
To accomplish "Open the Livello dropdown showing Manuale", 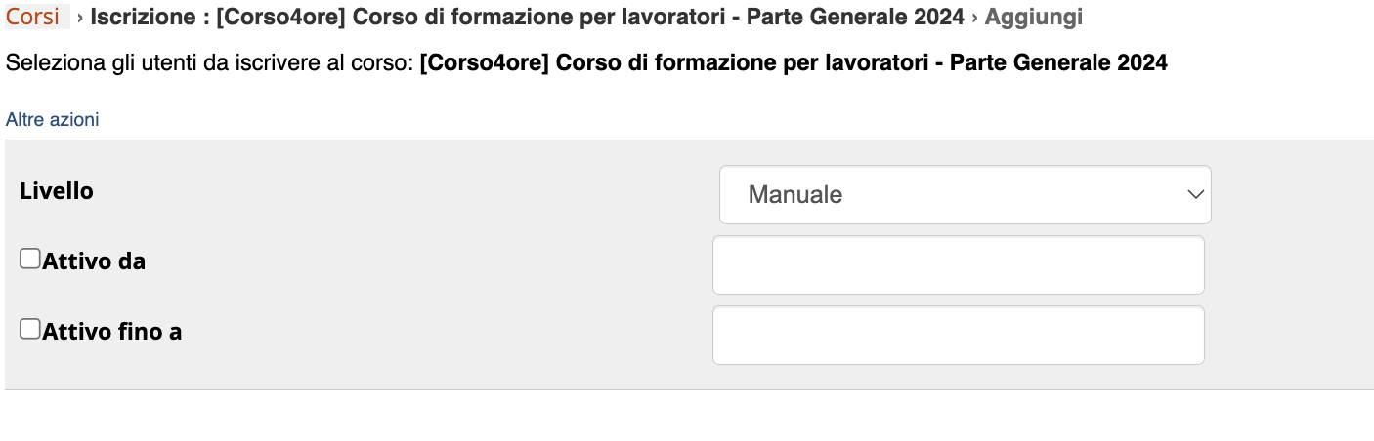I will tap(965, 194).
